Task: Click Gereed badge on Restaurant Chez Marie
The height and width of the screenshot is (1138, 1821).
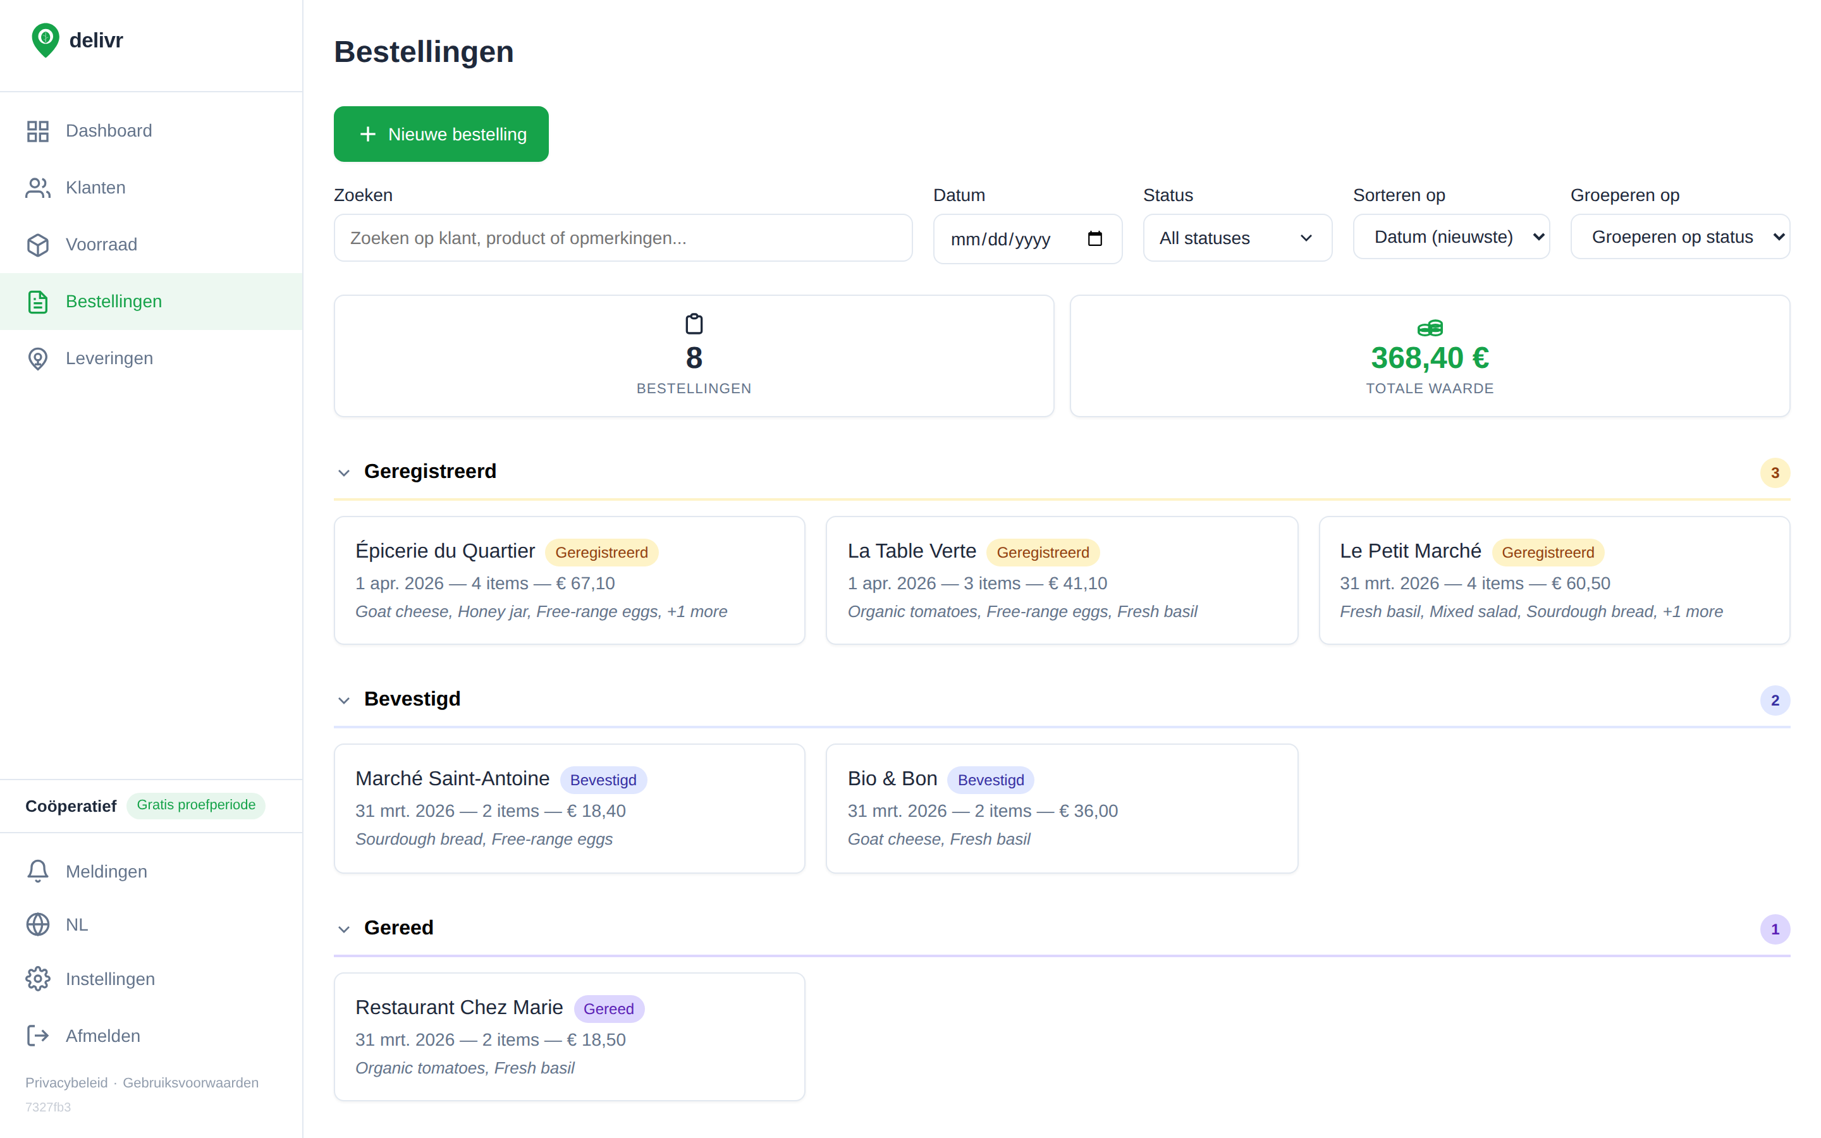Action: [x=609, y=1008]
